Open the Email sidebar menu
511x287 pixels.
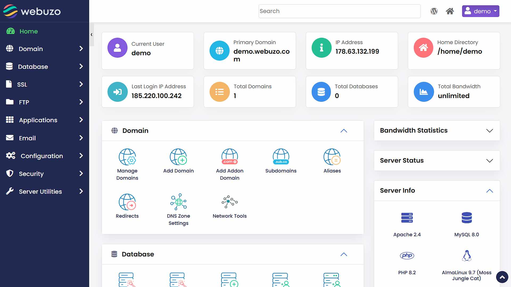(44, 138)
